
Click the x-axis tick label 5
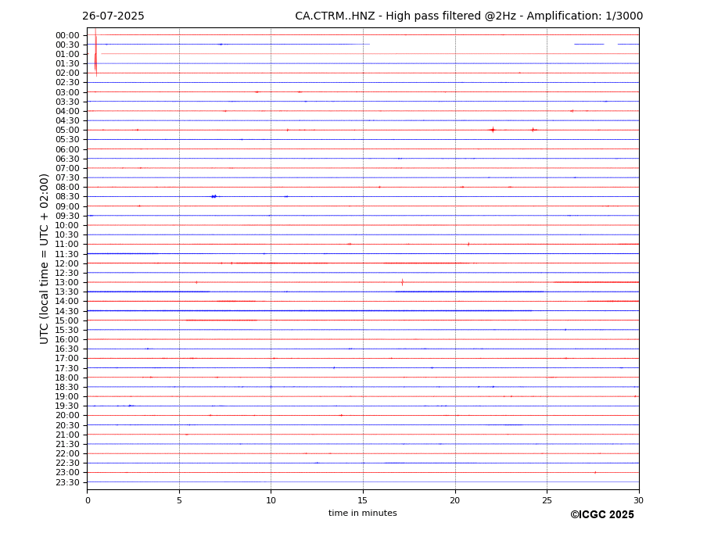point(179,500)
